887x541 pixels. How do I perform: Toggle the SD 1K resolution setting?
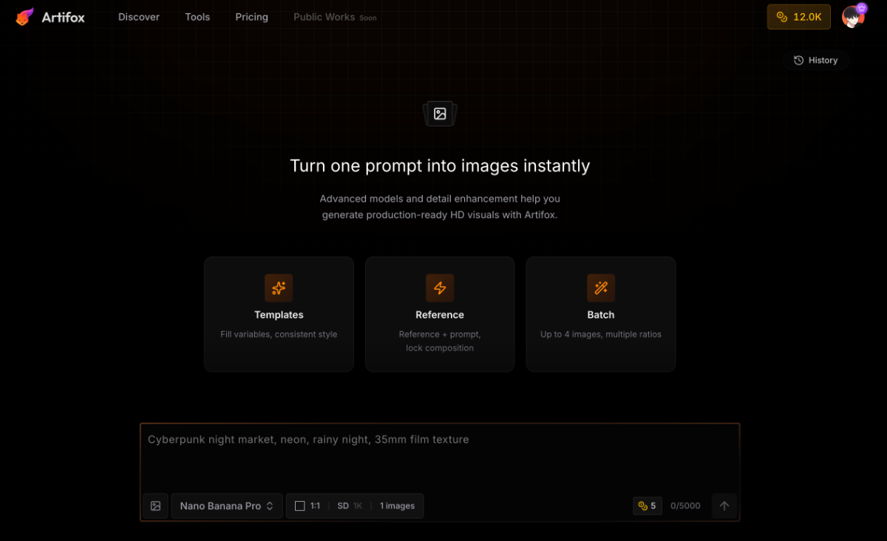click(x=350, y=506)
